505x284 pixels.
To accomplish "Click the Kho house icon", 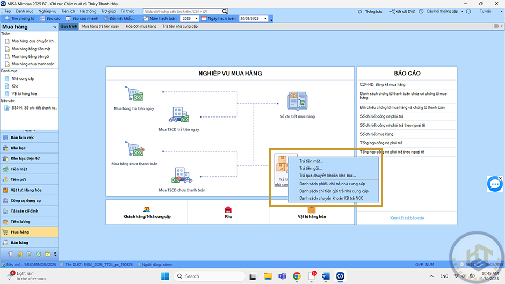I will (228, 209).
